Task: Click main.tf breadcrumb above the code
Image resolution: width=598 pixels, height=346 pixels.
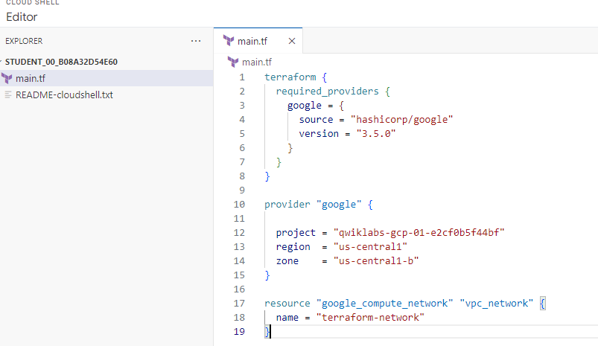Action: coord(257,62)
